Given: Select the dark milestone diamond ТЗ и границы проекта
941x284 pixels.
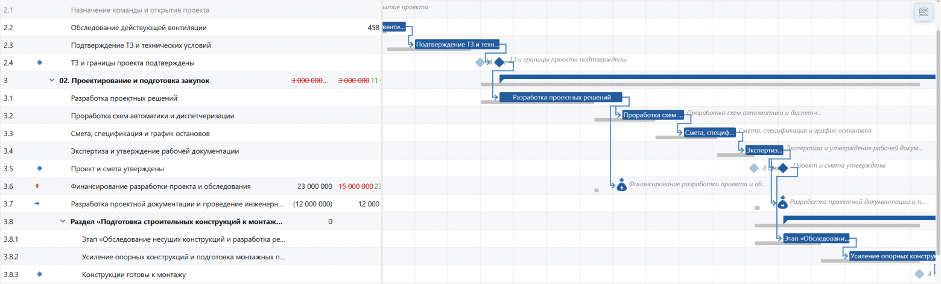Looking at the screenshot, I should pos(499,62).
